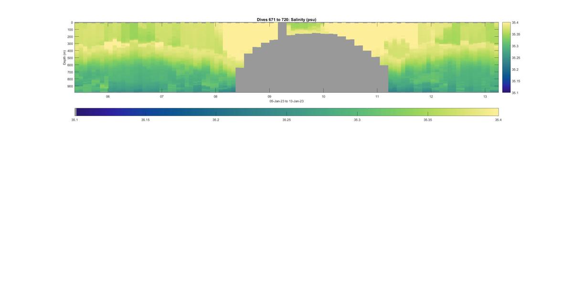
Task: Click the horizontal colorbar below the plot
Action: tap(286, 112)
